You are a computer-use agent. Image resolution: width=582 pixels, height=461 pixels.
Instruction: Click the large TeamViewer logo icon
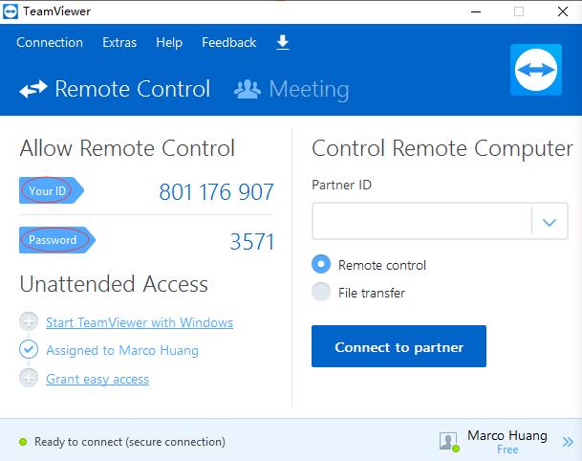pyautogui.click(x=535, y=70)
